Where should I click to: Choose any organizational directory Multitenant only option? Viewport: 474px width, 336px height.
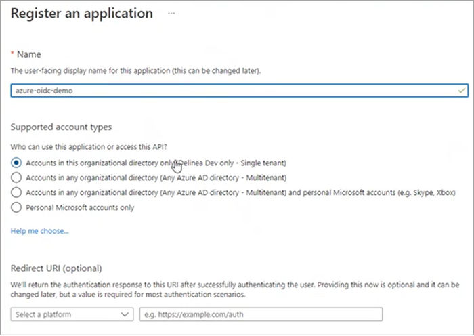click(x=16, y=177)
